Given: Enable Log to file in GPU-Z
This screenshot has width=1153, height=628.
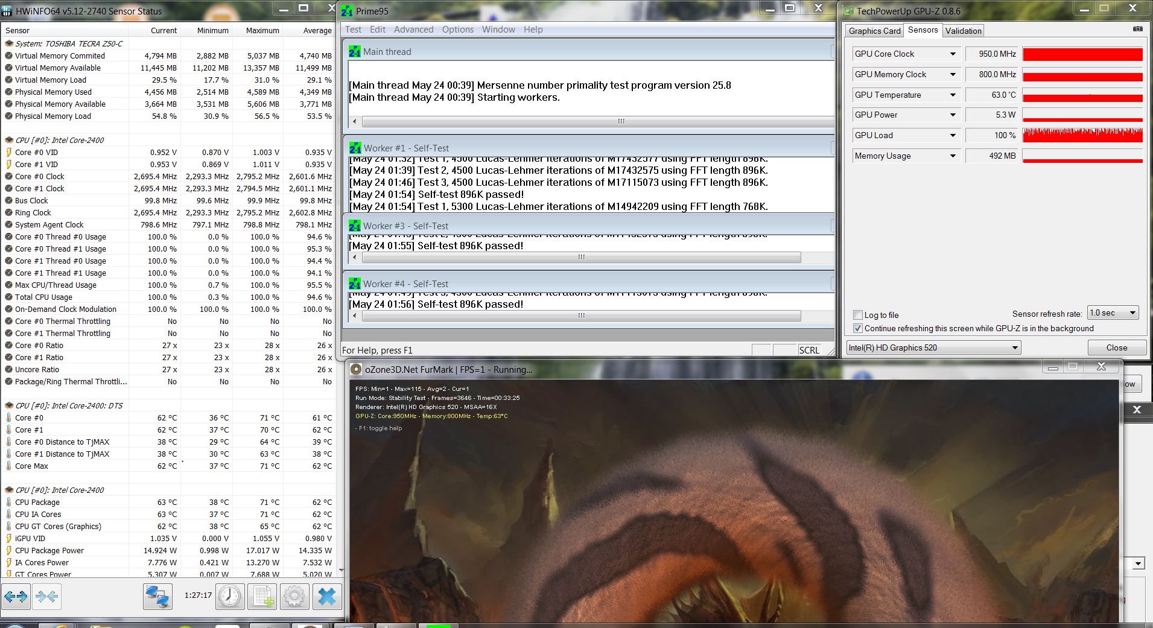Looking at the screenshot, I should pyautogui.click(x=858, y=315).
